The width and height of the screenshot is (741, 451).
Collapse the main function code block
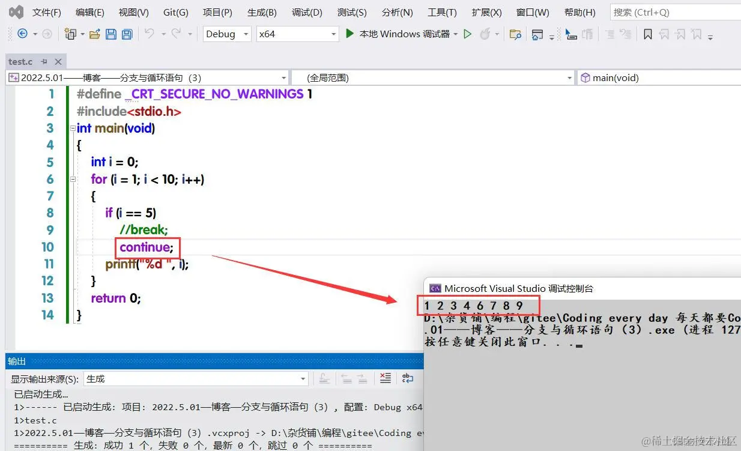click(73, 128)
